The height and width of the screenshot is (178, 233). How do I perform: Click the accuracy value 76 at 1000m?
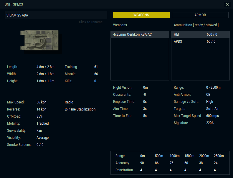point(171,163)
